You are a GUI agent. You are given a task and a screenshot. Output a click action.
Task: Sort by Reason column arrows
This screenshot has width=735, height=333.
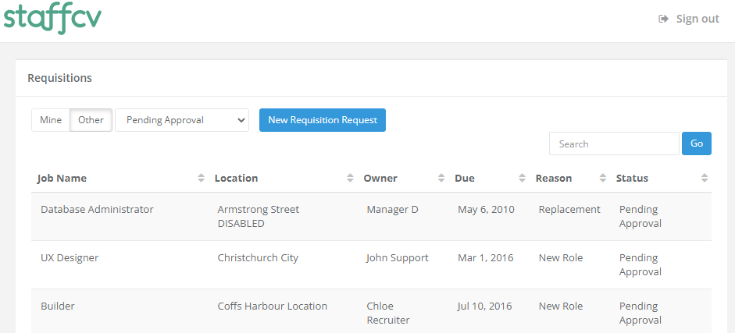point(603,178)
